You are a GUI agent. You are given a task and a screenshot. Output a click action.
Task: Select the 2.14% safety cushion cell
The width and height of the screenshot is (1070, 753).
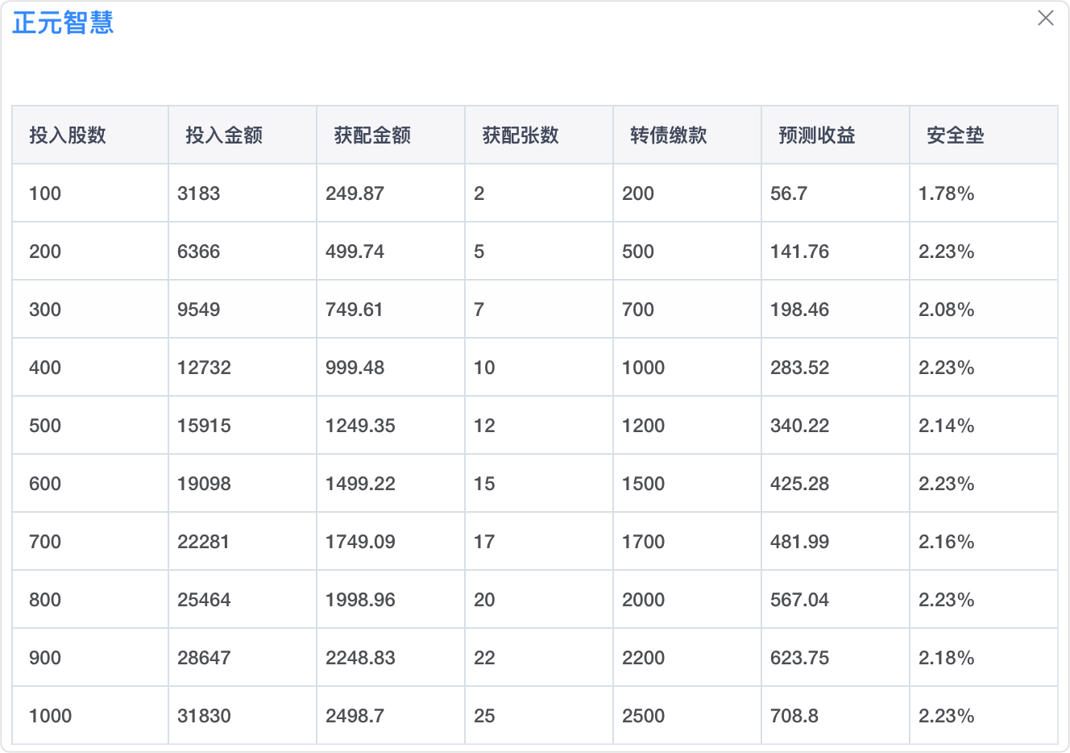pos(947,426)
